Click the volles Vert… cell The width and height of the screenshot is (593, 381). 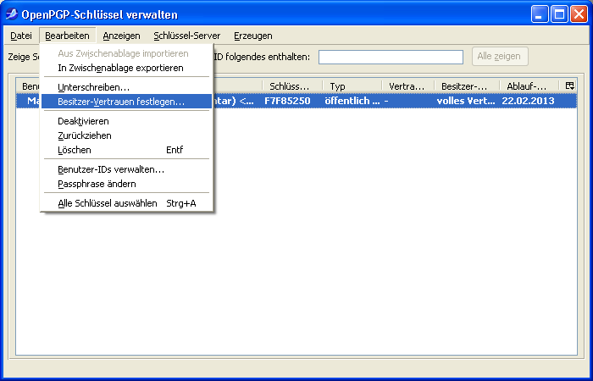coord(466,101)
